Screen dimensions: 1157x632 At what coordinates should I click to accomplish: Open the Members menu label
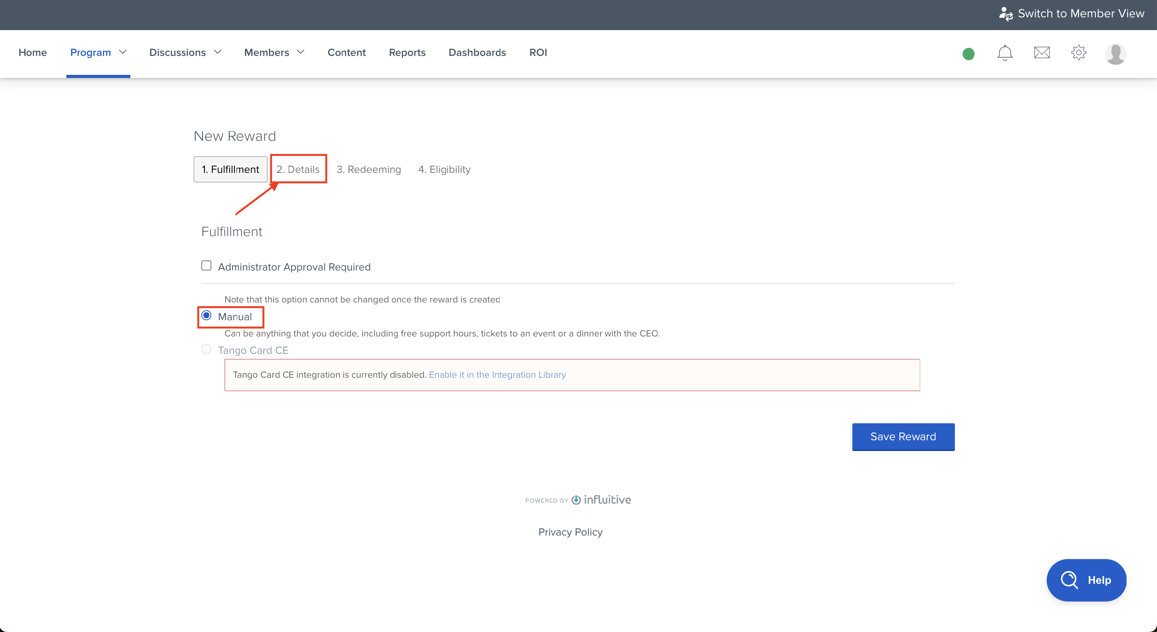[x=266, y=52]
